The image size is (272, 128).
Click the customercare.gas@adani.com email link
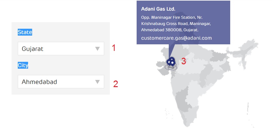click(x=177, y=38)
